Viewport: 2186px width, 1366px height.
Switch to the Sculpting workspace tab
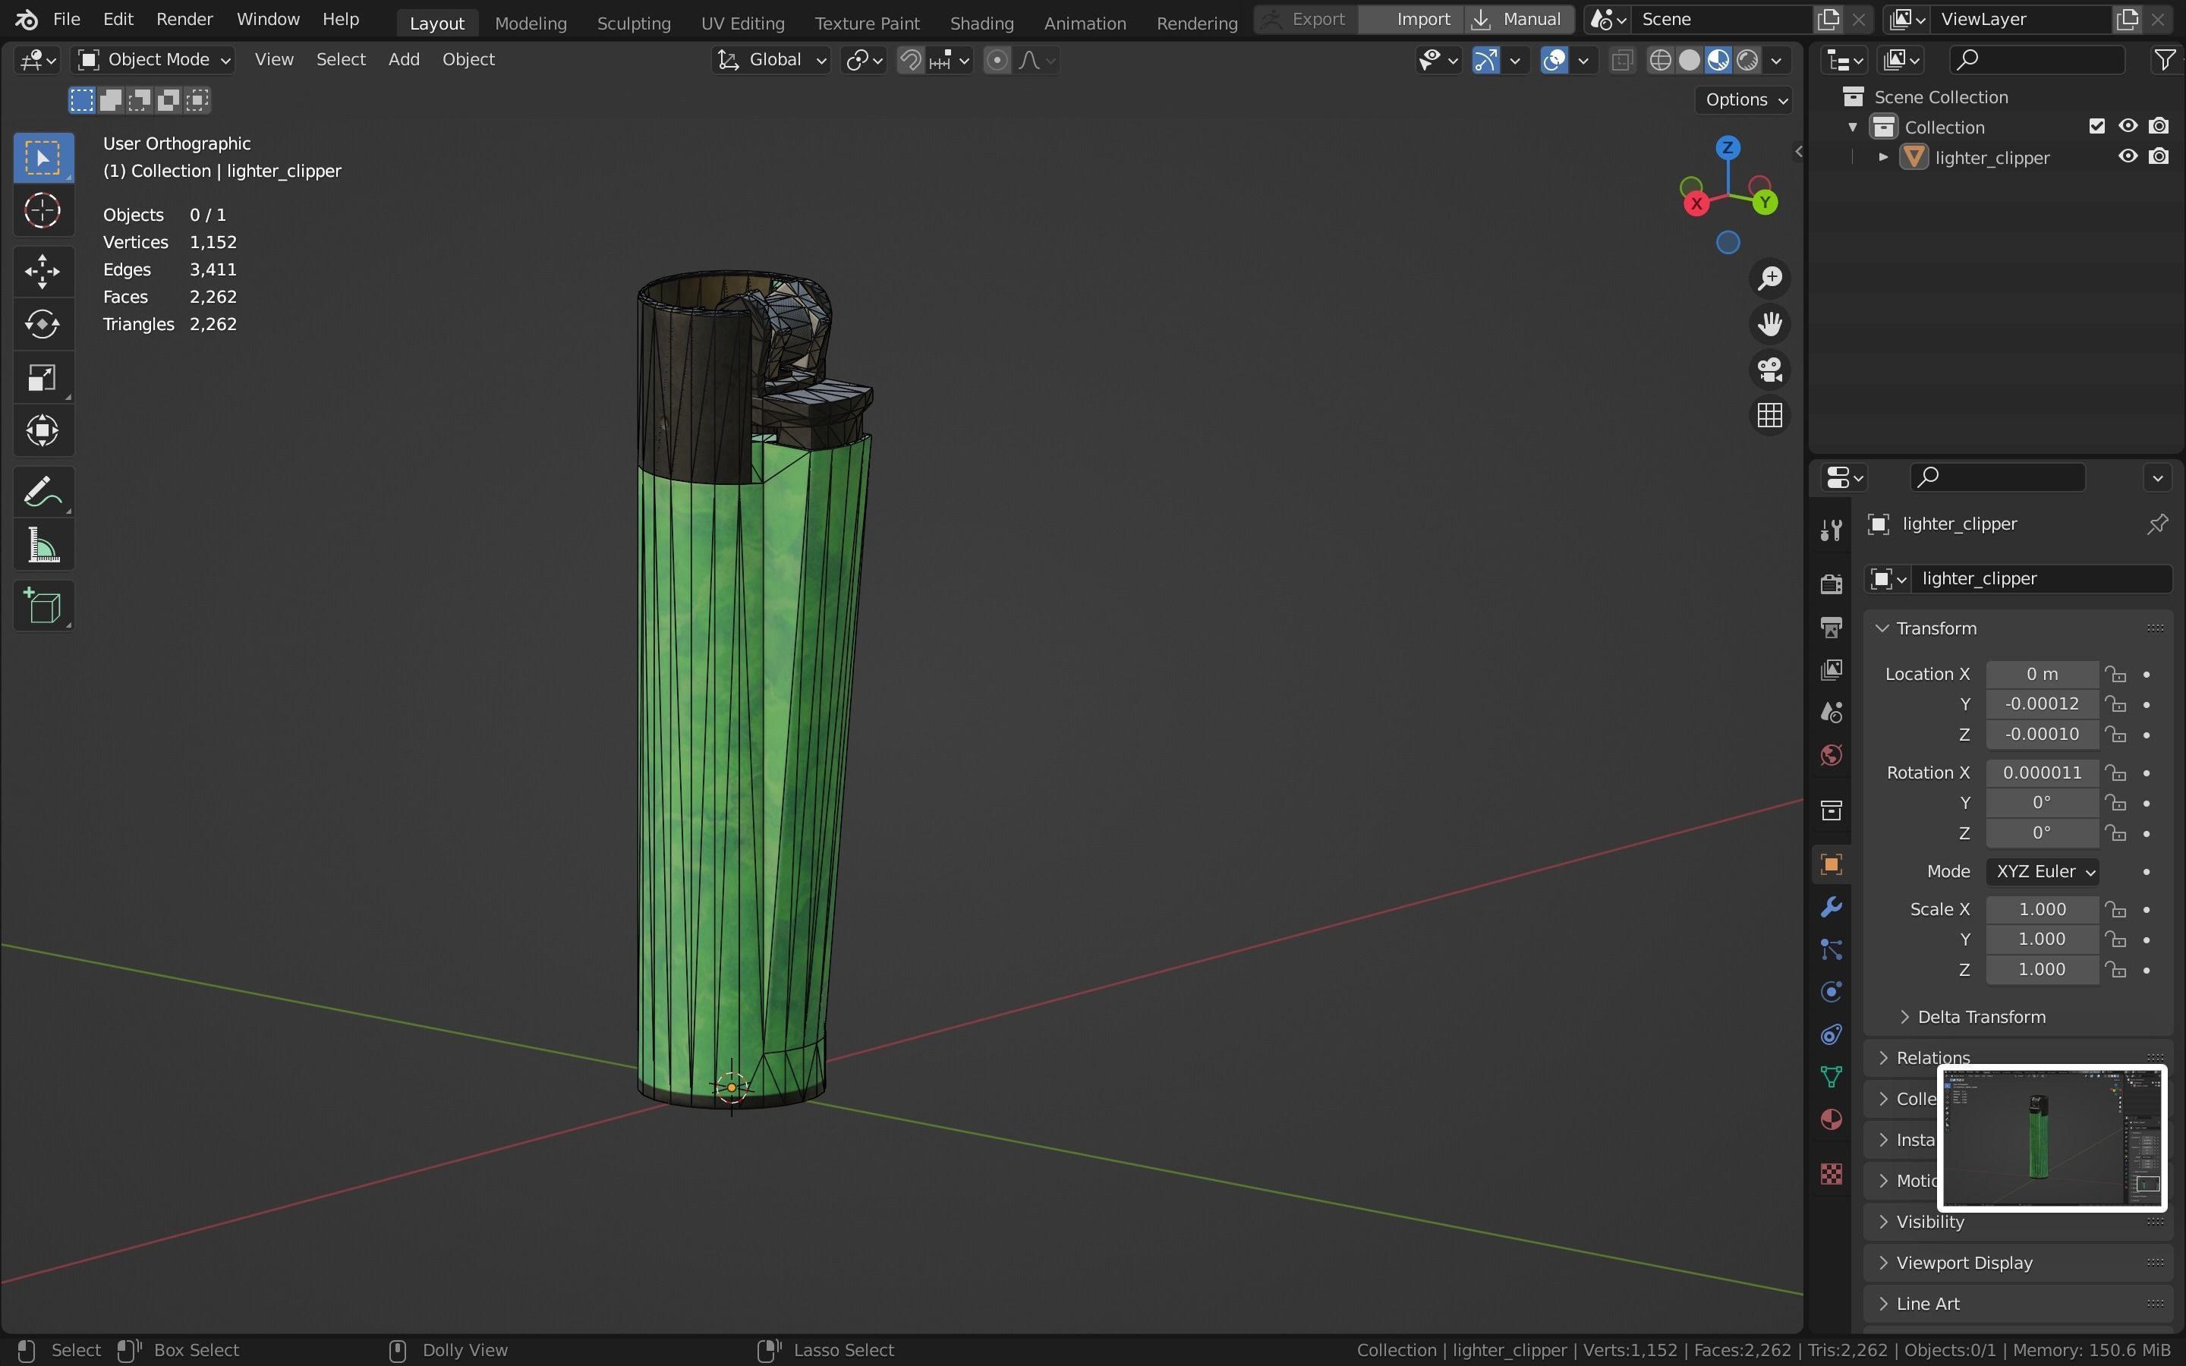click(x=633, y=23)
